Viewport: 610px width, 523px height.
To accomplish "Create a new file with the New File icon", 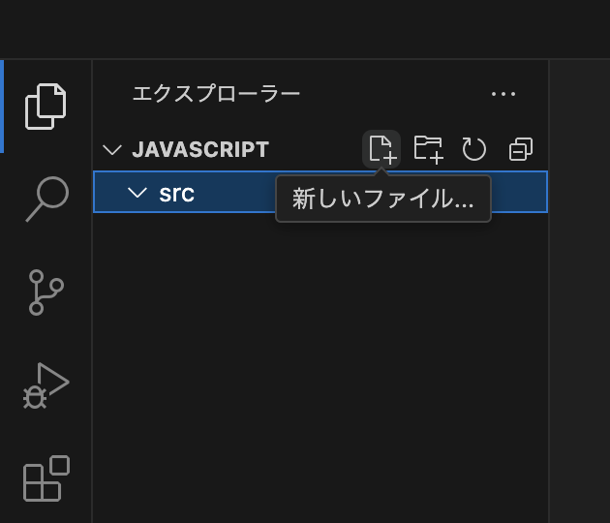I will coord(381,149).
